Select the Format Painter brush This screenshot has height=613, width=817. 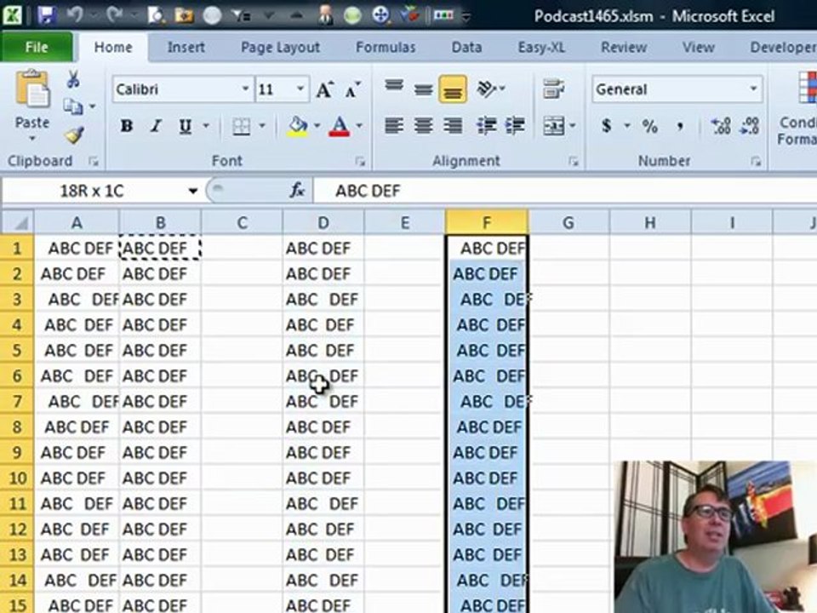[x=74, y=135]
